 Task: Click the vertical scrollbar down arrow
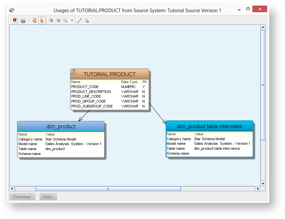coord(263,183)
